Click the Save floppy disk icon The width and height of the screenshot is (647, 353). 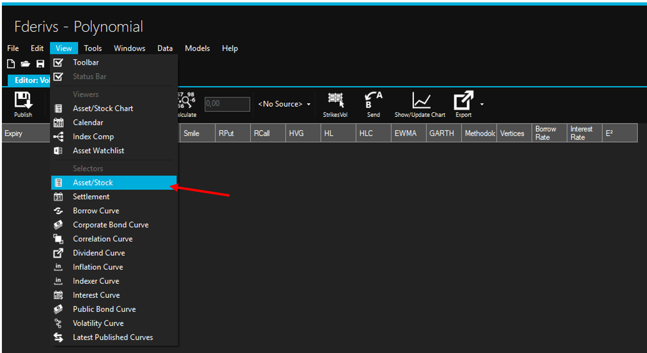pos(41,64)
